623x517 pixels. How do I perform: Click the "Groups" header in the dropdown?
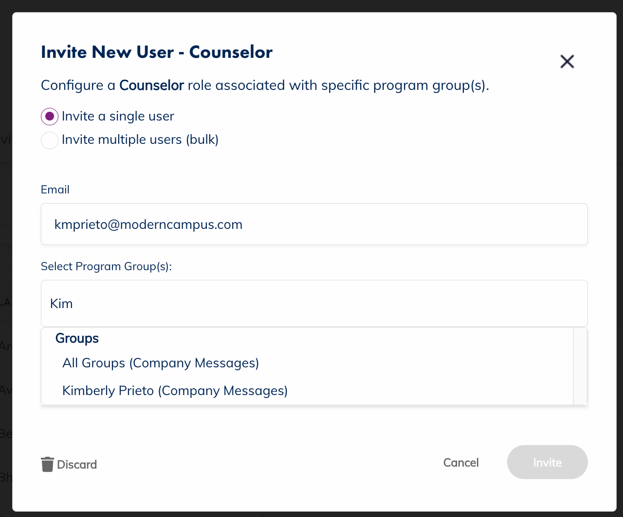tap(77, 338)
